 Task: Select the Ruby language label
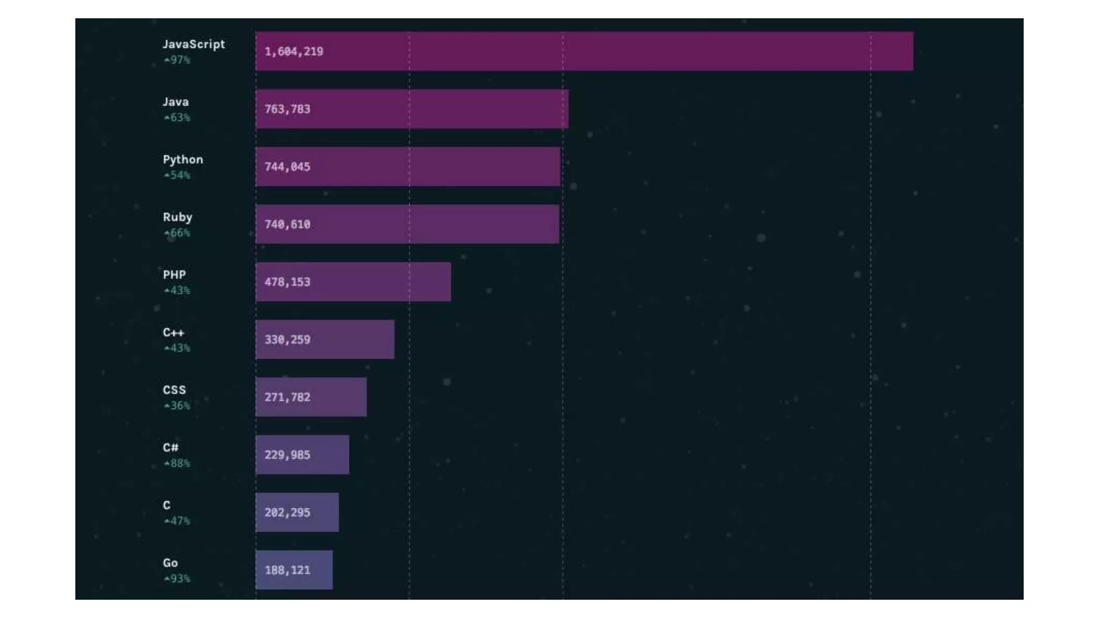pos(177,217)
